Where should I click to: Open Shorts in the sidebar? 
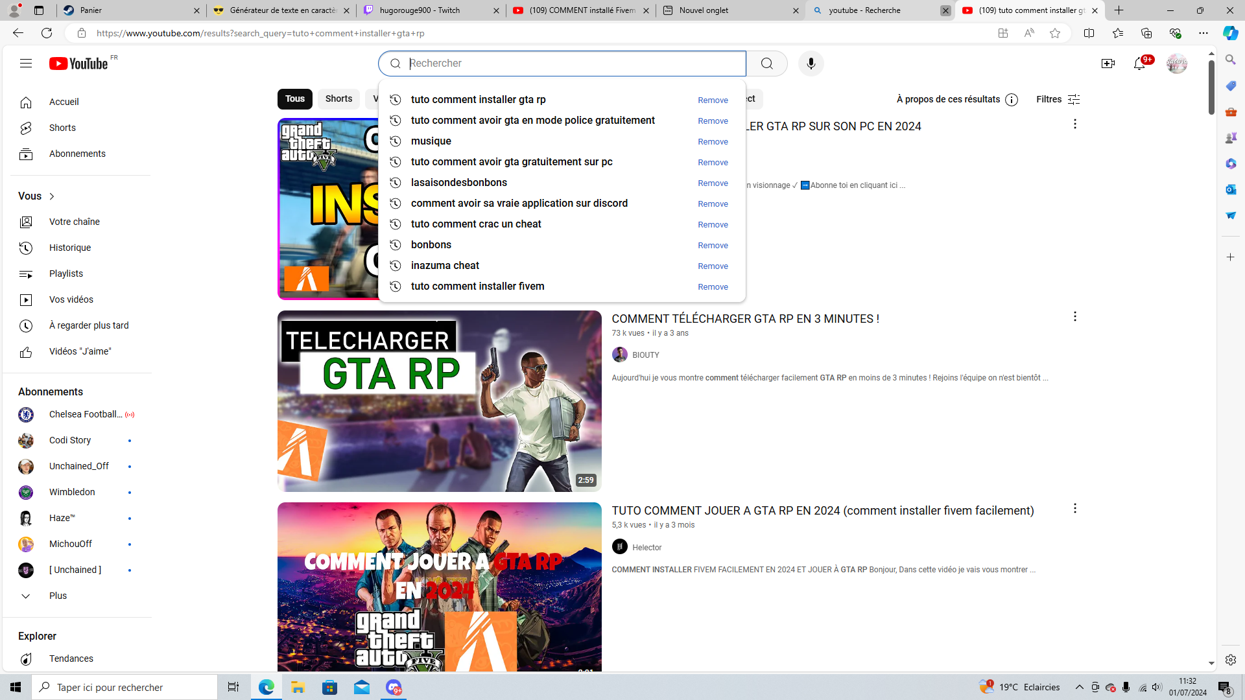[78, 128]
